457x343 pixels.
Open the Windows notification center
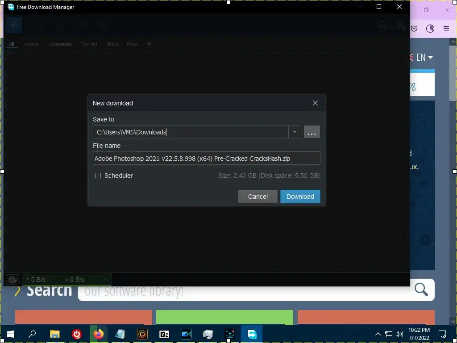[442, 334]
